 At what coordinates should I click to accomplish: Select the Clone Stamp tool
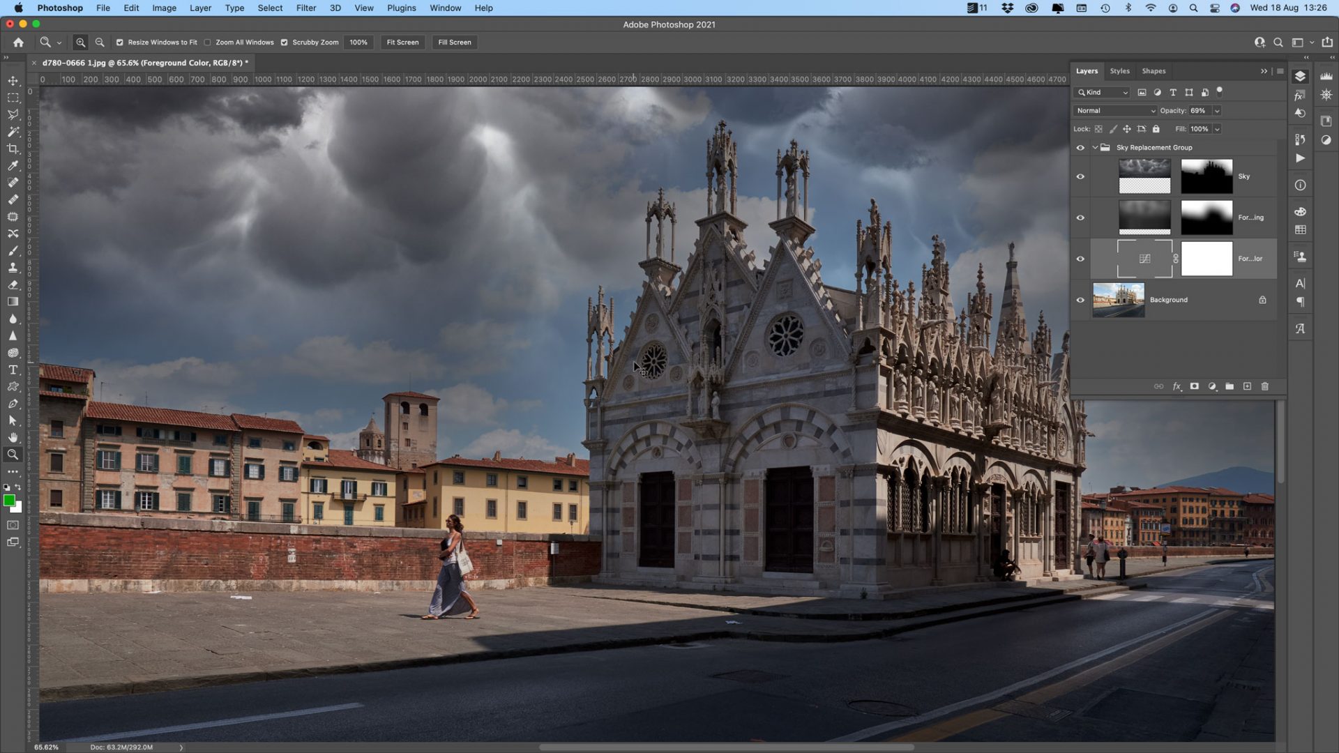[x=13, y=268]
